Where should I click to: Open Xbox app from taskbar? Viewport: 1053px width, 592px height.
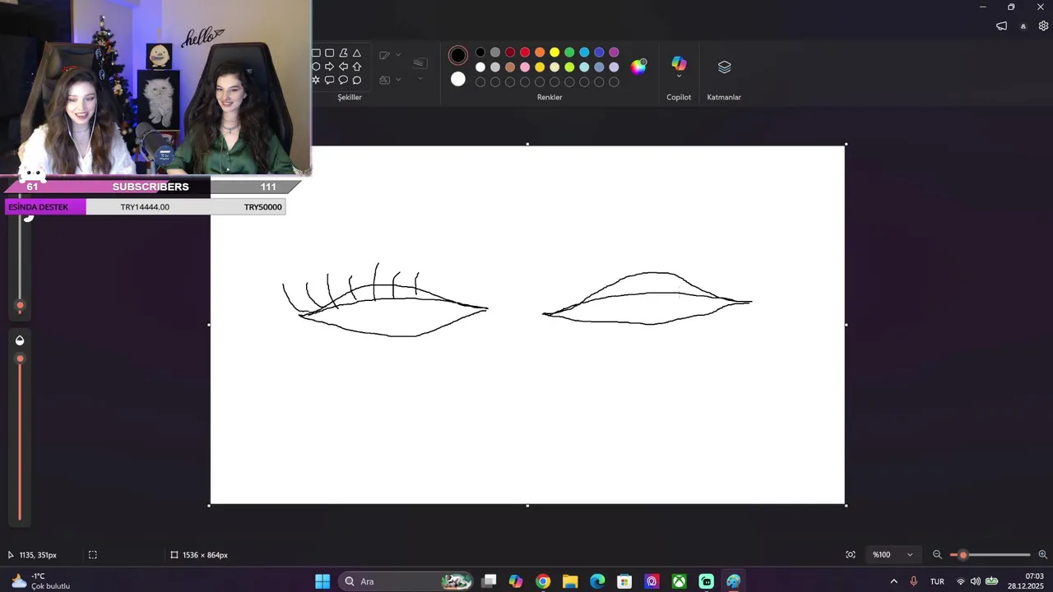click(x=679, y=581)
